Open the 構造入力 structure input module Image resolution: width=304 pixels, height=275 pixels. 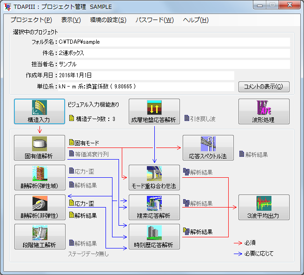coord(40,112)
